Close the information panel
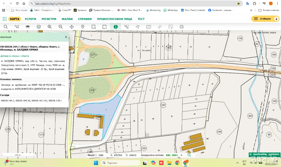This screenshot has height=167, width=281. click(x=66, y=37)
